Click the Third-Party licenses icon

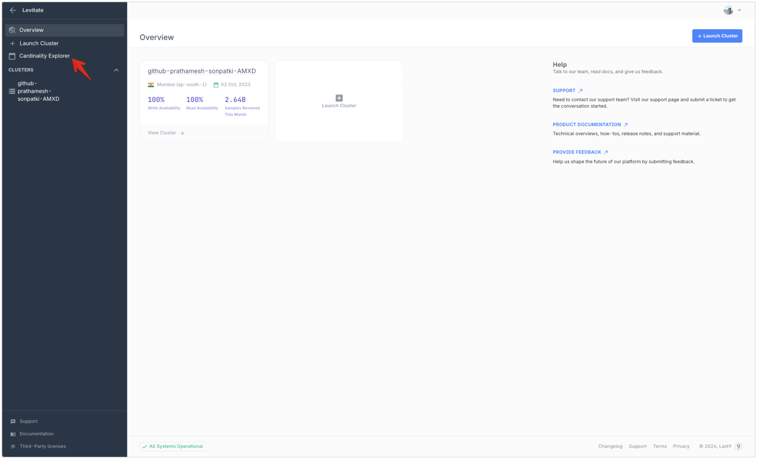click(x=13, y=446)
